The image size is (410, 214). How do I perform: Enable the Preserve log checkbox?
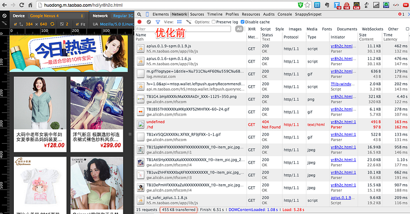[214, 22]
